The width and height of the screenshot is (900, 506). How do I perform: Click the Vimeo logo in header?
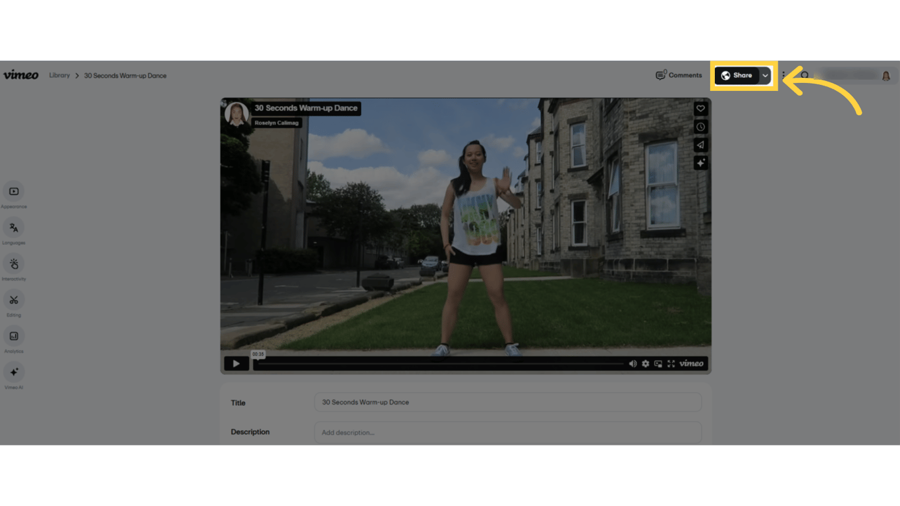21,75
